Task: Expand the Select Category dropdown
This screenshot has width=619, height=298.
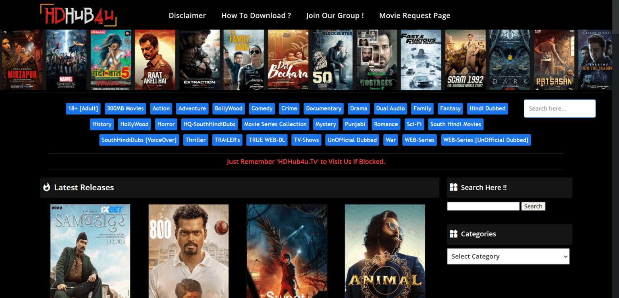Action: pyautogui.click(x=508, y=256)
